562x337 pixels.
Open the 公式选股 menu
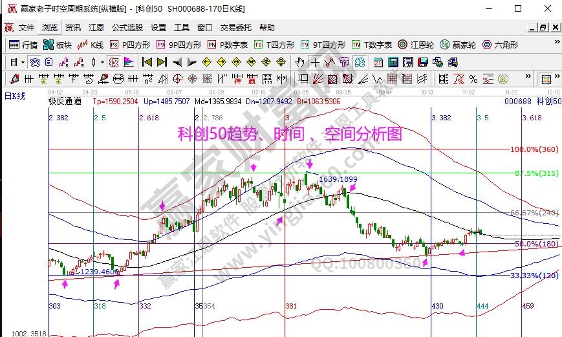point(127,28)
